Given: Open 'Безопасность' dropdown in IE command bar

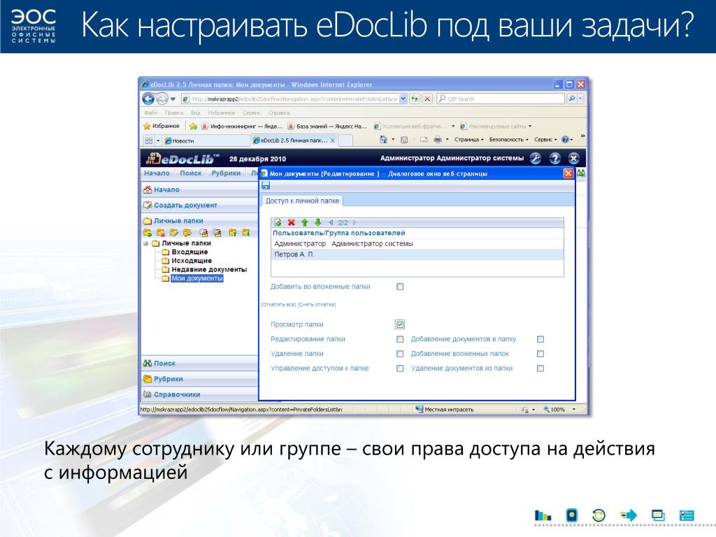Looking at the screenshot, I should point(509,140).
